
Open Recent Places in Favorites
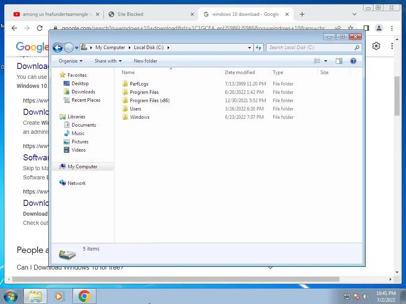86,100
